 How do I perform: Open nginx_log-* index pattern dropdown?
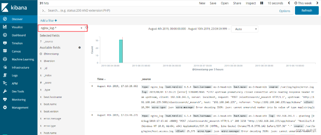[x=61, y=28]
